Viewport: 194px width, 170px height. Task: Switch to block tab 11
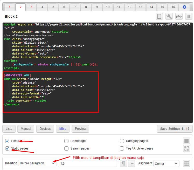119,7
